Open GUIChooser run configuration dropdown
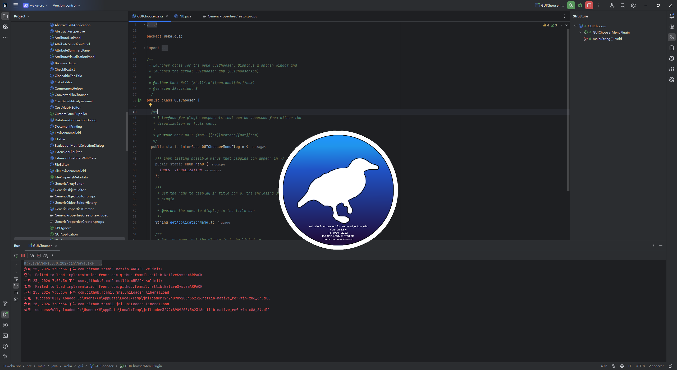The height and width of the screenshot is (370, 677). (550, 5)
